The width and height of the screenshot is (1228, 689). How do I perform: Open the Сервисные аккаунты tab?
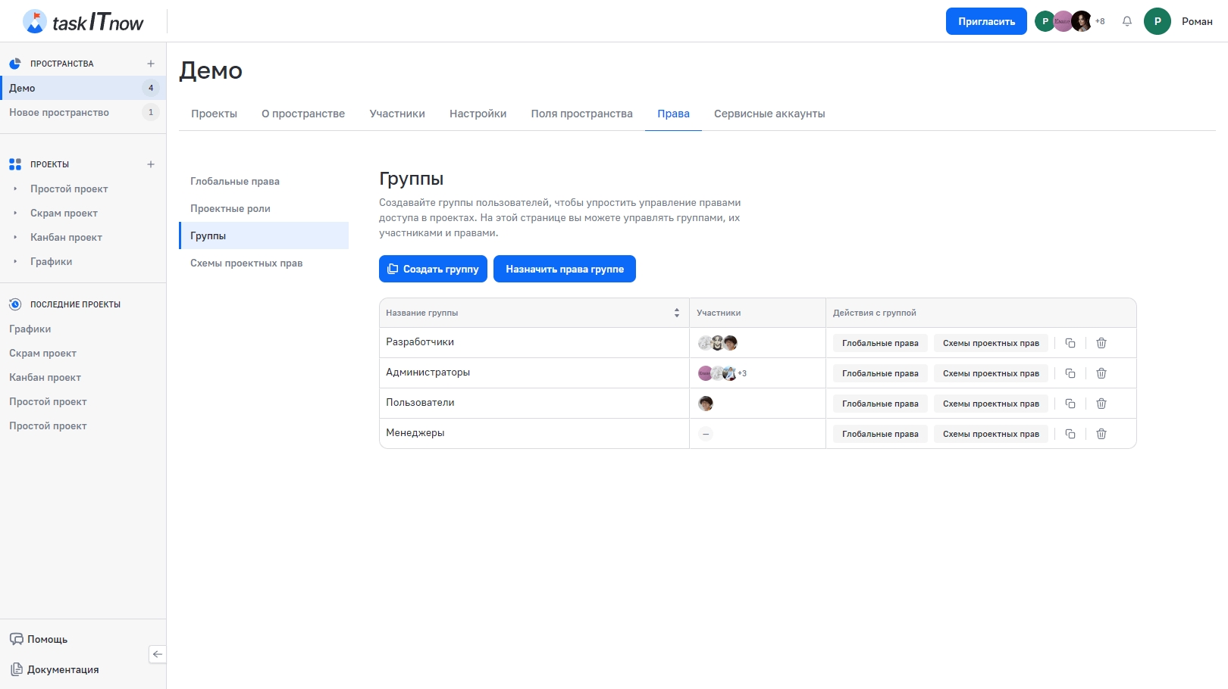tap(769, 114)
